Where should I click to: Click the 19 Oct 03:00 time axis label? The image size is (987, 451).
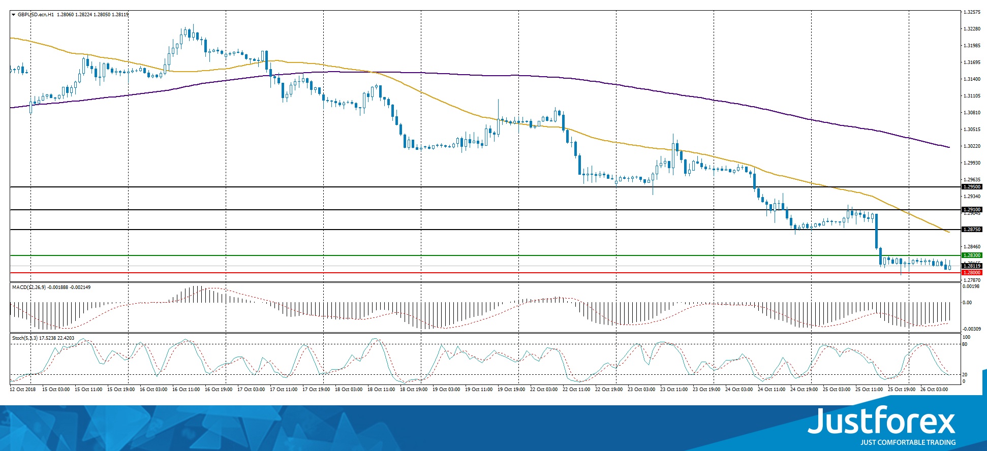click(x=446, y=390)
